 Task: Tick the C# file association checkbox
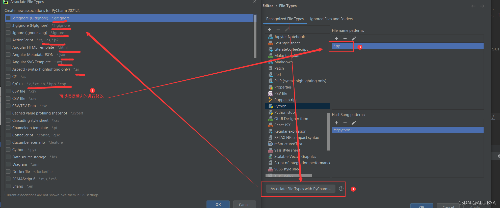[x=8, y=77]
